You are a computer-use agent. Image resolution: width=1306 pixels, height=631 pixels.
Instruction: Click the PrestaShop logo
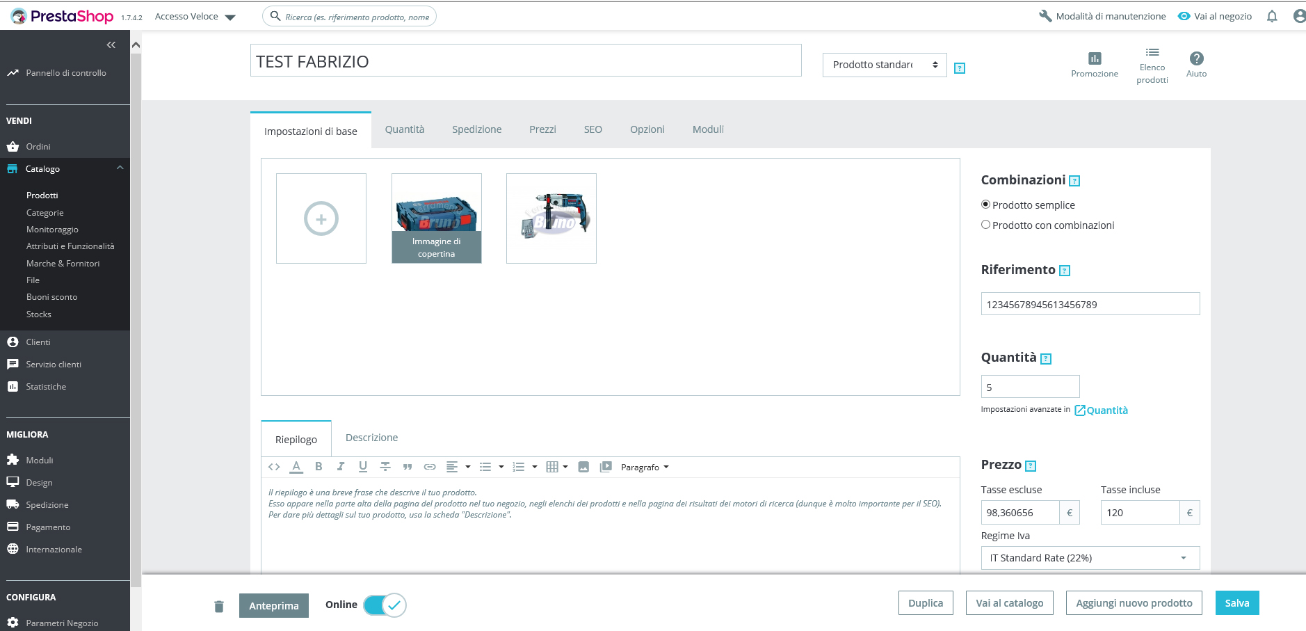click(62, 16)
